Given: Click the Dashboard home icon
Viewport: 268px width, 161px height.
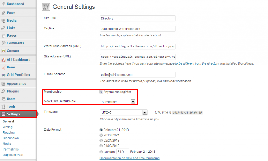Looking at the screenshot, I should [4, 4].
